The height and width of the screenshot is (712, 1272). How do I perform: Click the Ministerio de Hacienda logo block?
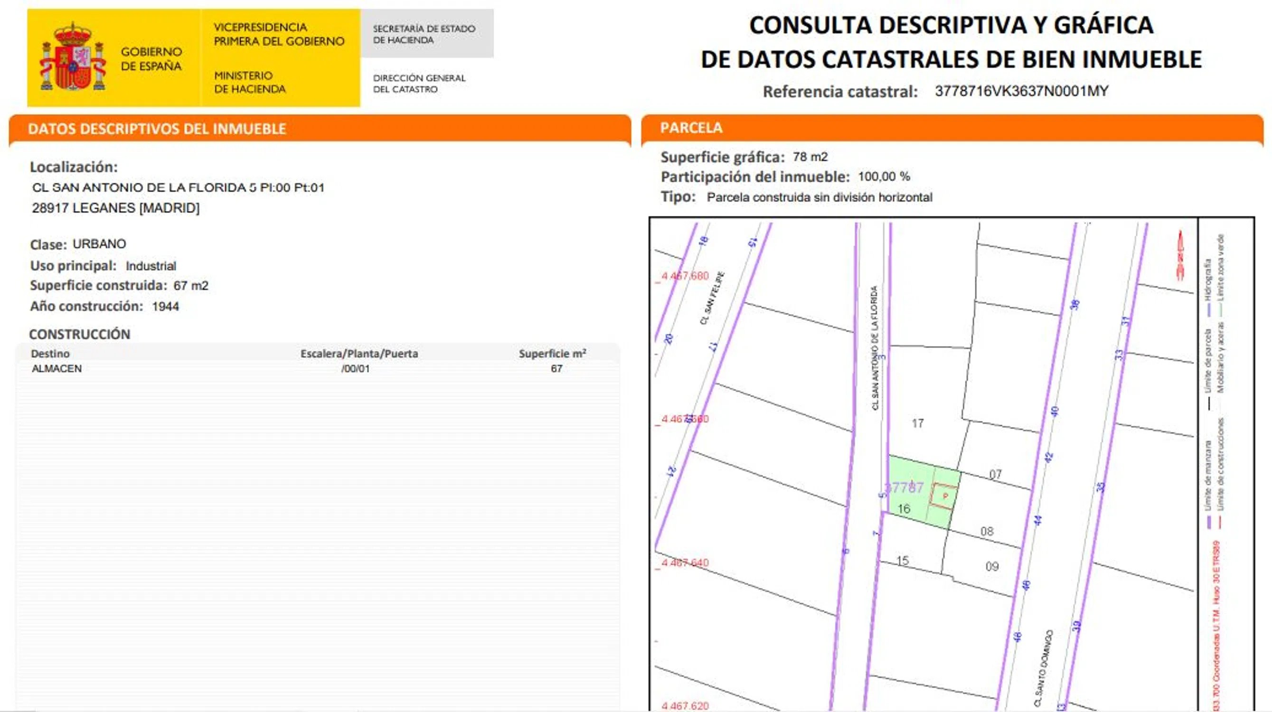pos(249,82)
